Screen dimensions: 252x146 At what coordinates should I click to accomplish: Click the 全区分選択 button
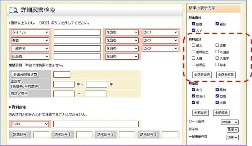click(x=202, y=75)
